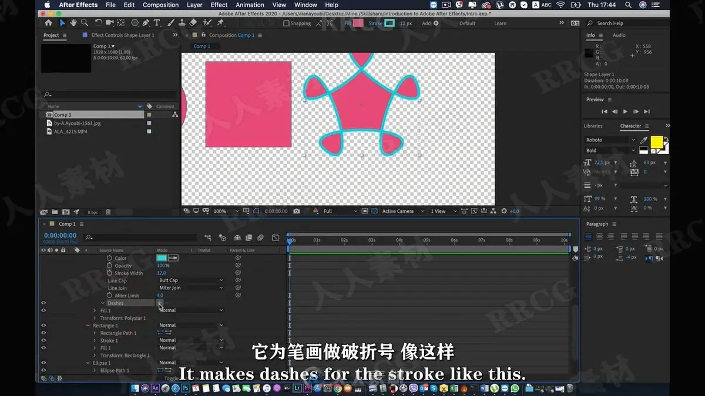Screen dimensions: 705x396
Task: Enable Motion Blur icon in timeline
Action: click(x=260, y=238)
